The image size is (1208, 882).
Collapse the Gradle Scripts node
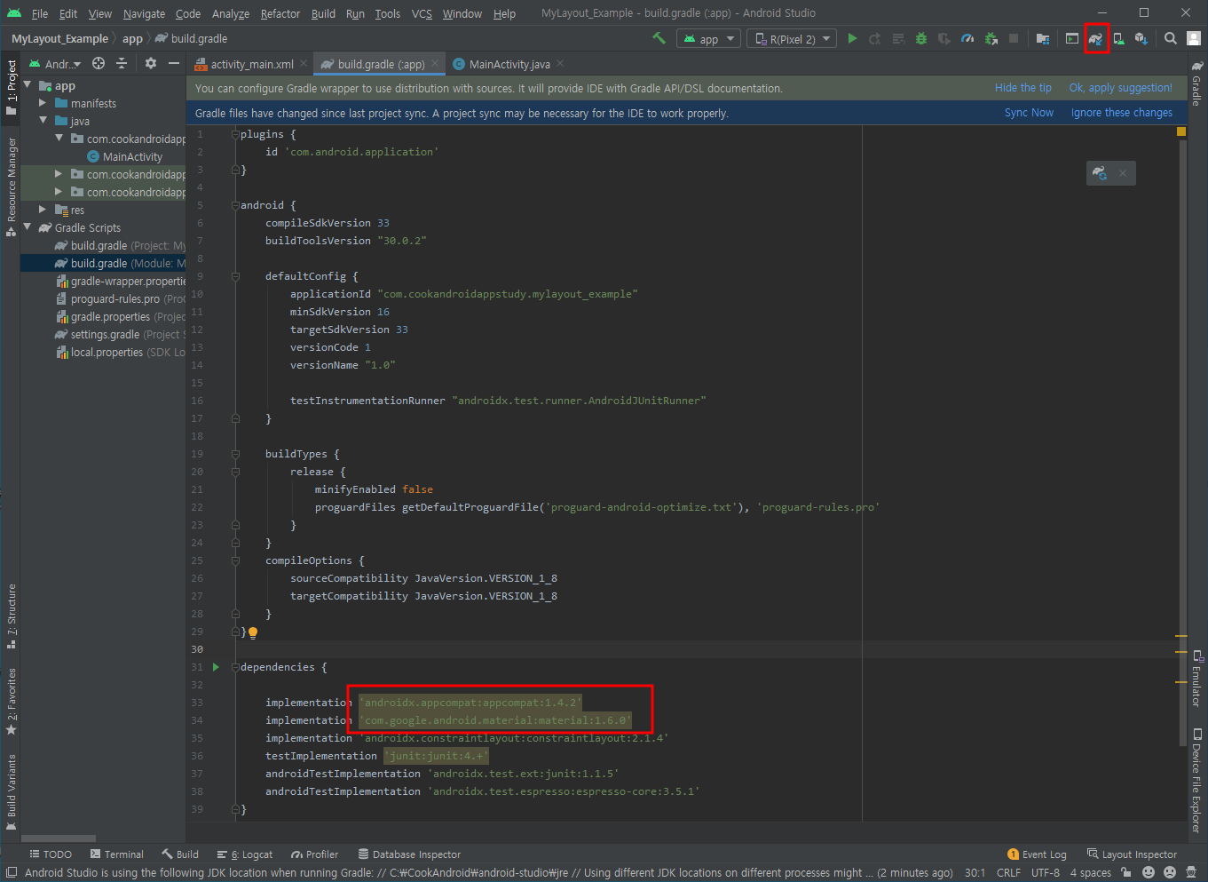28,227
